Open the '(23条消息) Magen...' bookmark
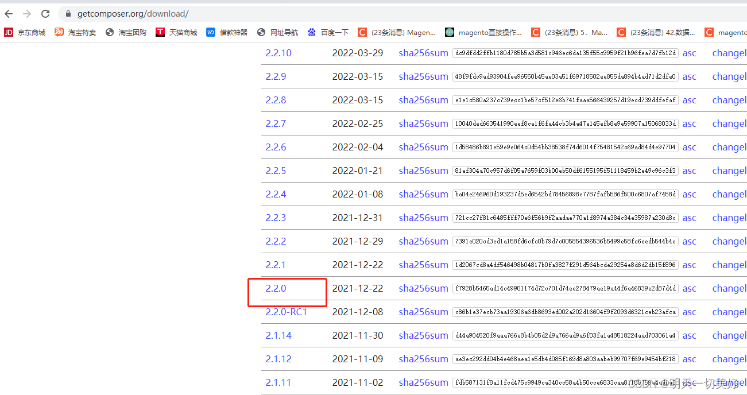The height and width of the screenshot is (395, 747). (x=397, y=33)
